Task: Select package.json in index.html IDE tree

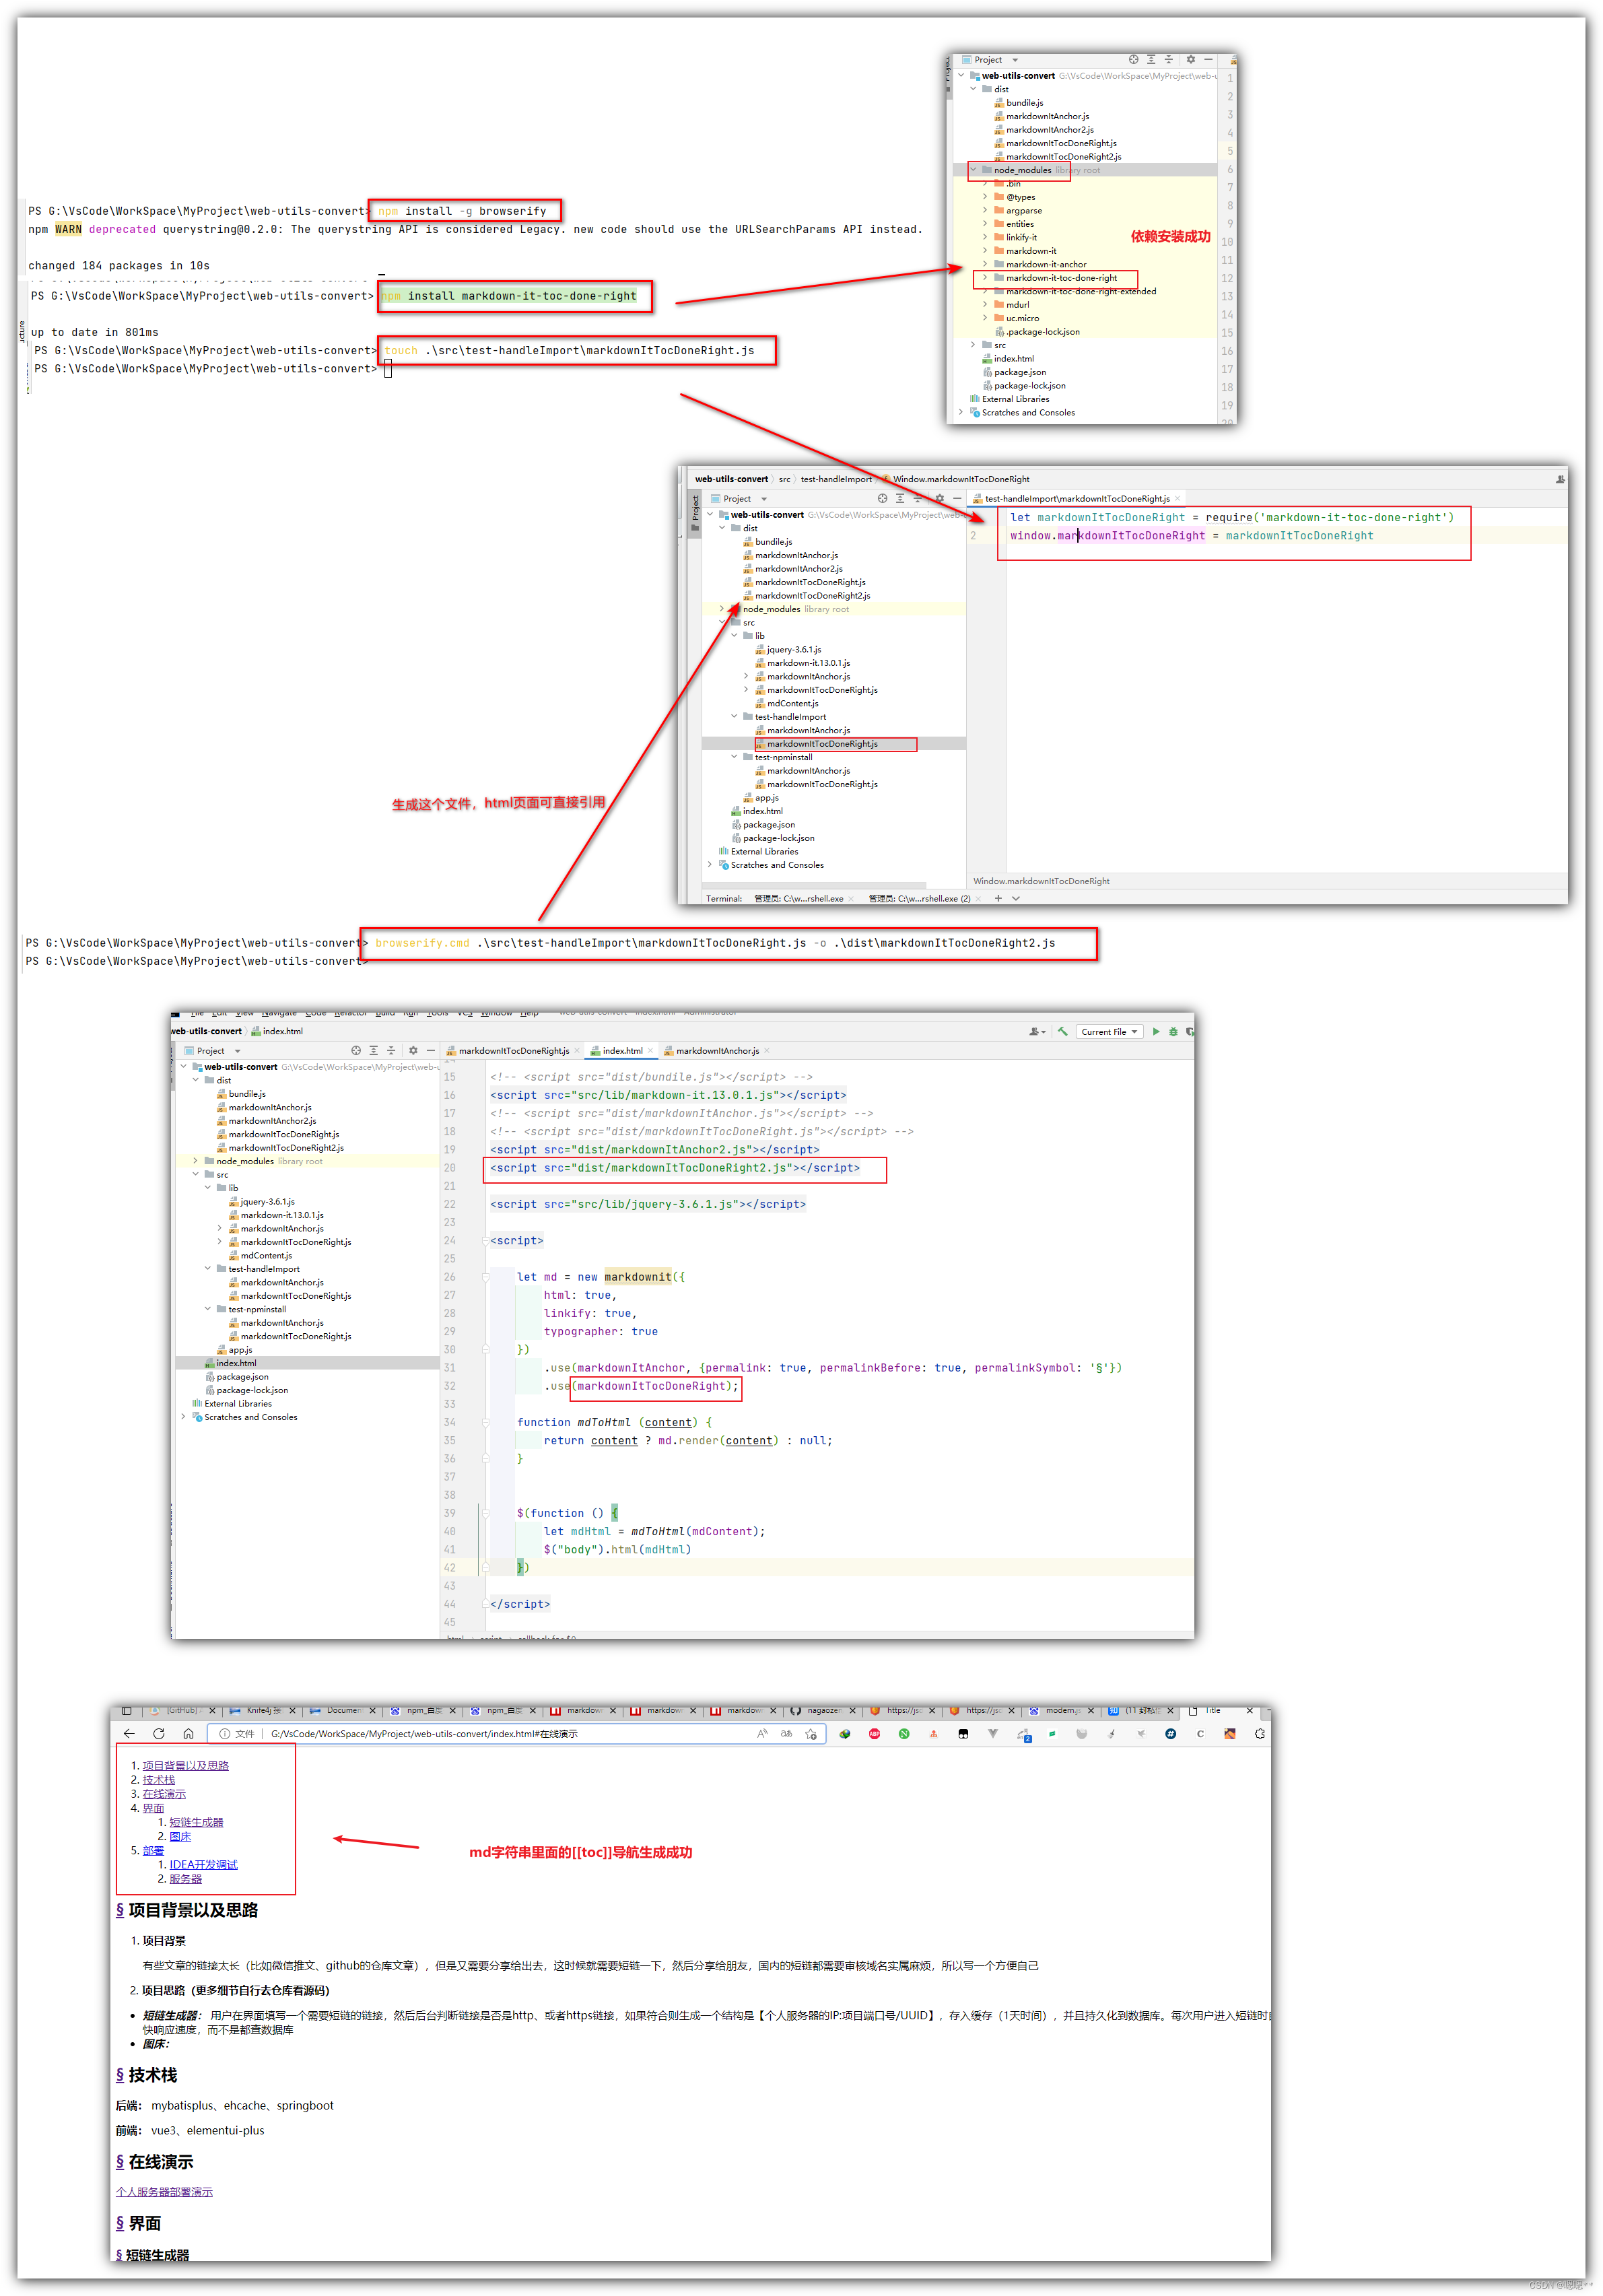Action: (242, 1376)
